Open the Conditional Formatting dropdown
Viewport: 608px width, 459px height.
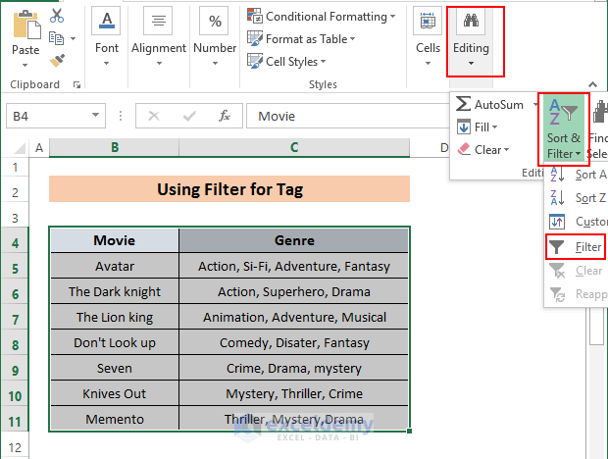pyautogui.click(x=322, y=17)
